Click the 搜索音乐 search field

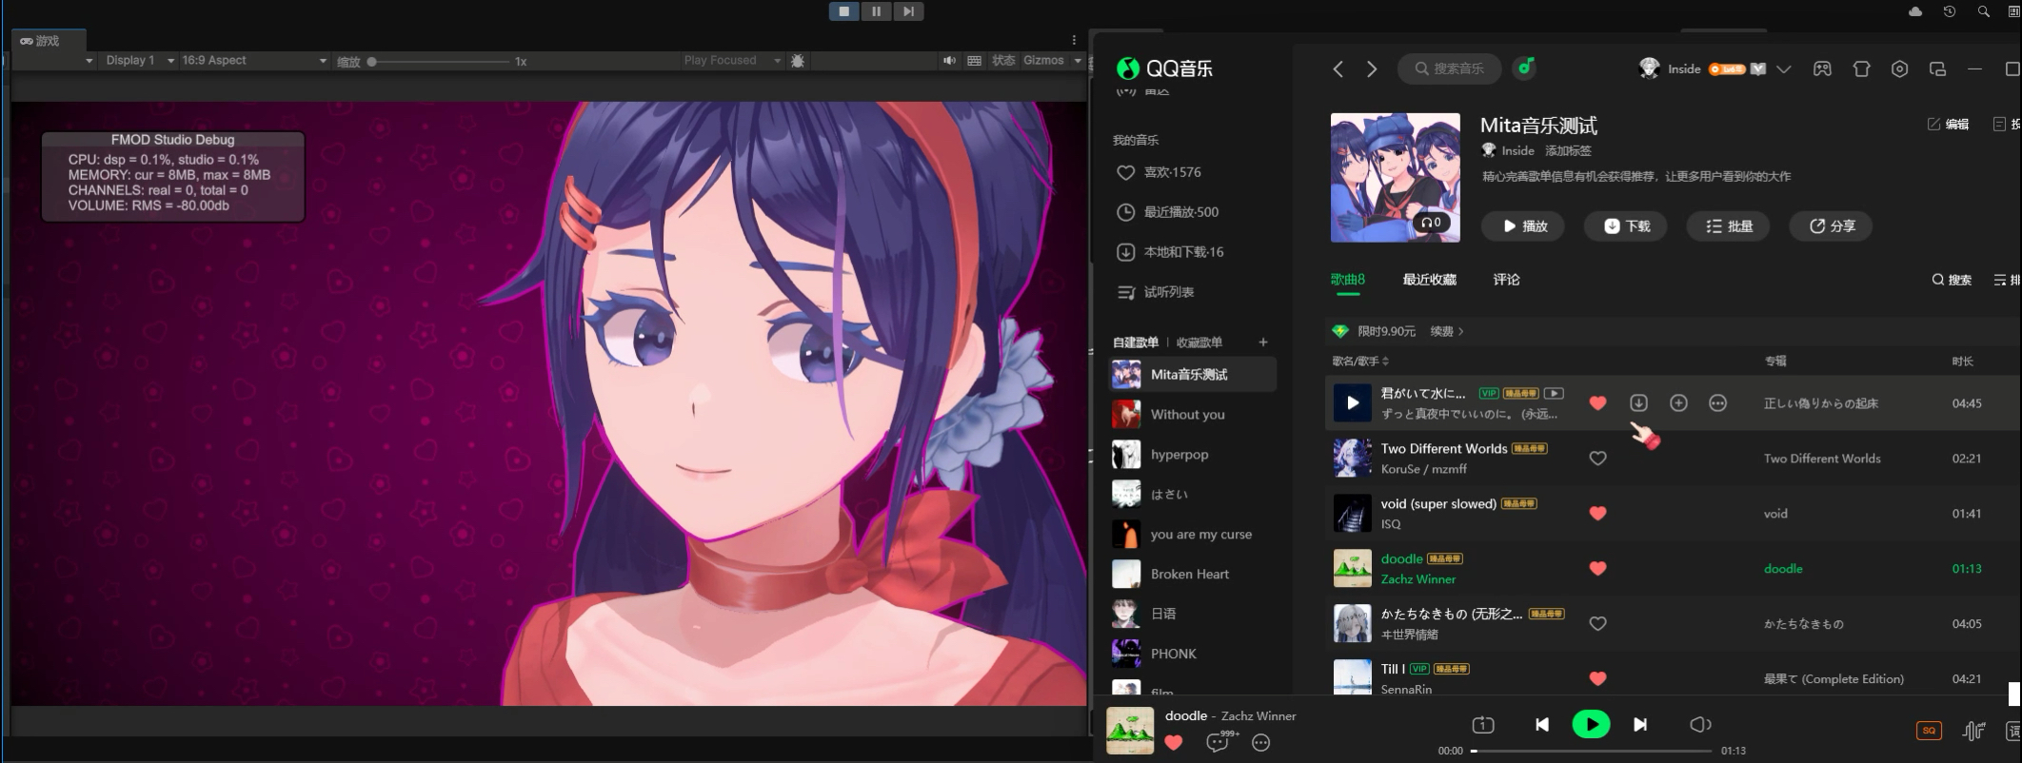(x=1449, y=68)
